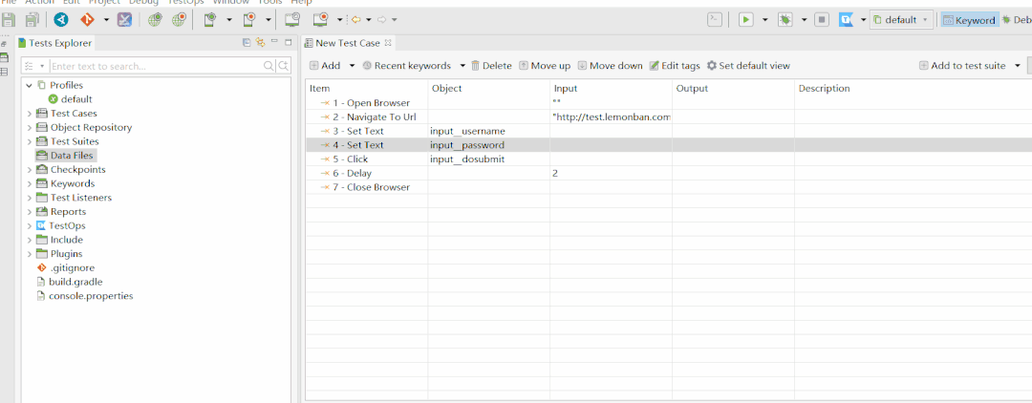1032x403 pixels.
Task: Toggle link with editor in Tests Explorer
Action: click(260, 43)
